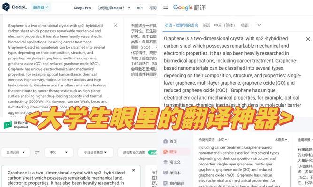Image resolution: width=313 pixels, height=187 pixels.
Task: Expand more languages chevron in Google Translate
Action: 259,25
